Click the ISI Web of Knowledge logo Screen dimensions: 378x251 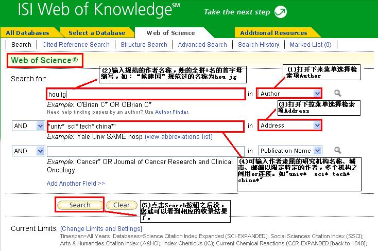[x=99, y=10]
